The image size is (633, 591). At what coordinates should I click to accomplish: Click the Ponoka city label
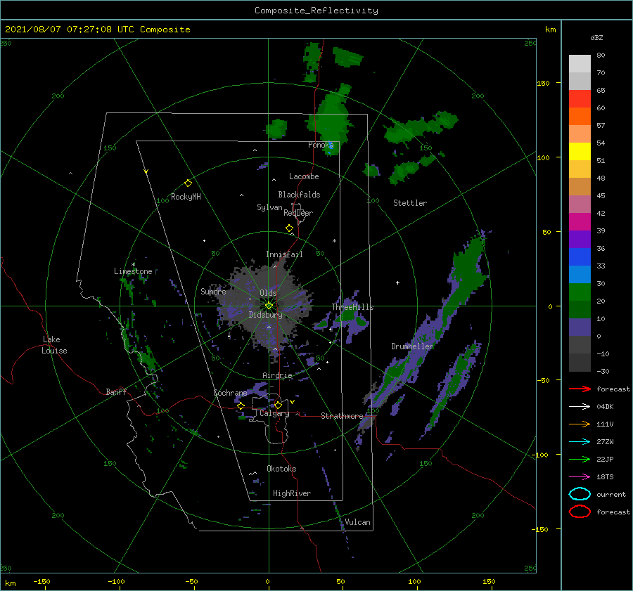click(x=321, y=145)
